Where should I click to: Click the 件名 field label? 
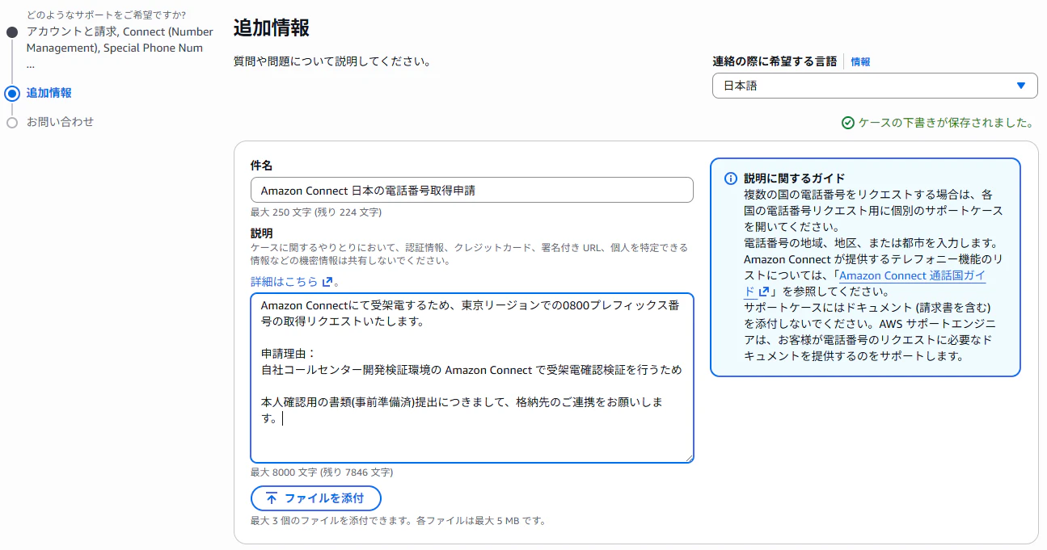(261, 165)
